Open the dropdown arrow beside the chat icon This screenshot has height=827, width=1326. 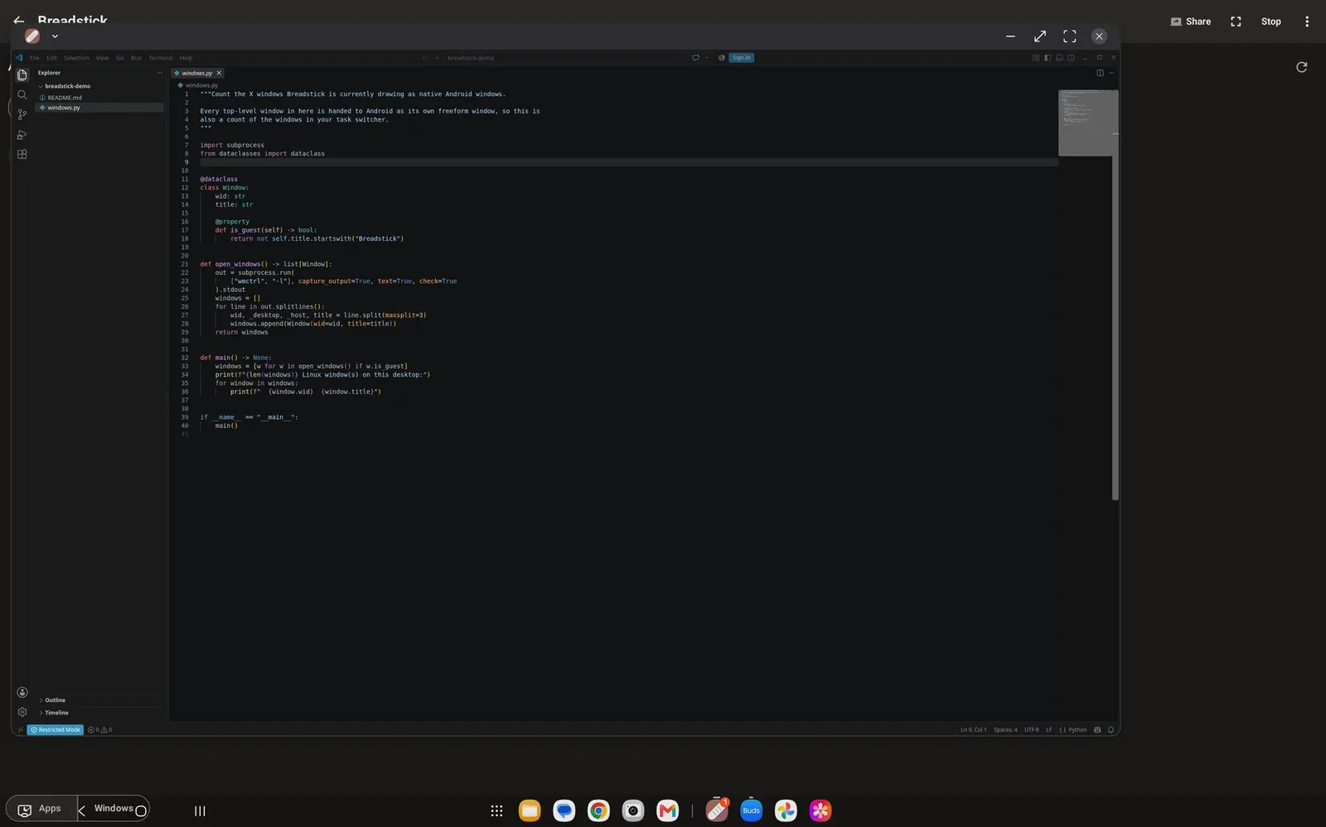tap(706, 58)
